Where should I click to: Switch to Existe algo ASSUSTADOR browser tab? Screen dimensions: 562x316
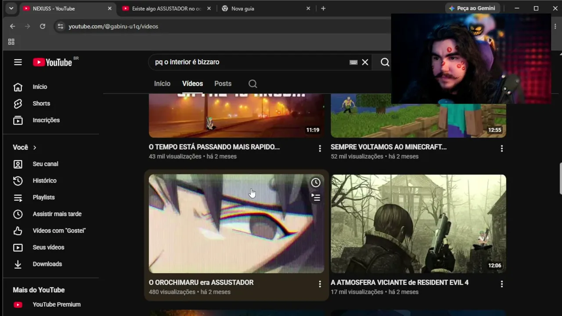point(166,8)
